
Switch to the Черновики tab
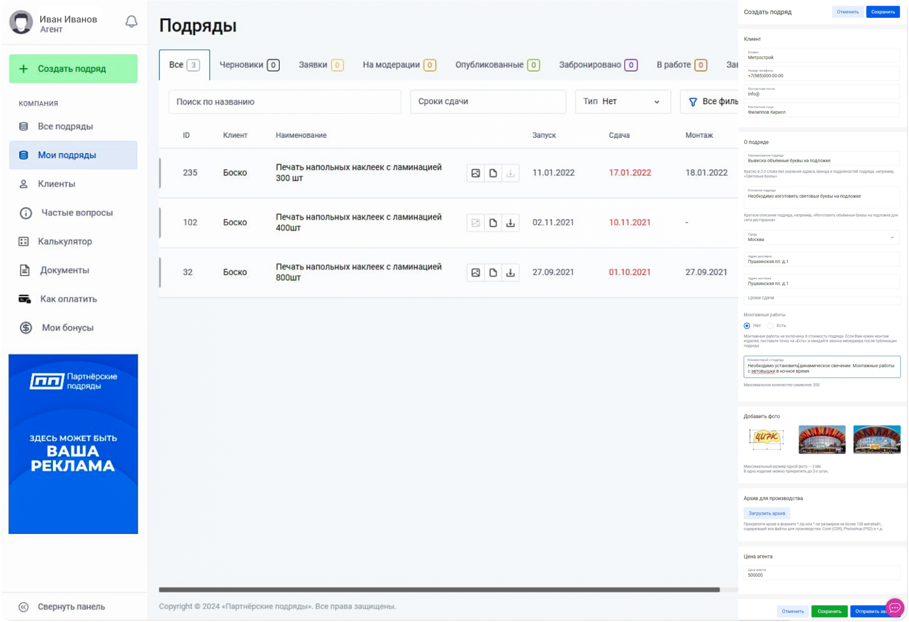click(249, 65)
